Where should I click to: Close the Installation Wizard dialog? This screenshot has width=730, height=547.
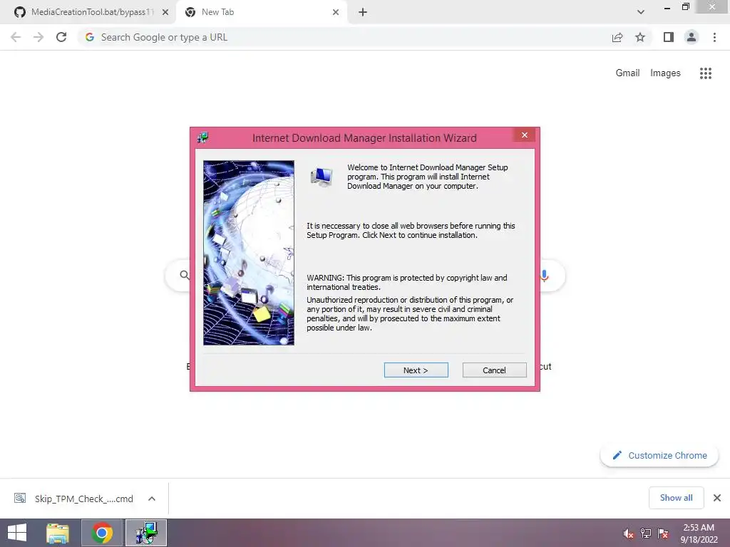coord(525,135)
